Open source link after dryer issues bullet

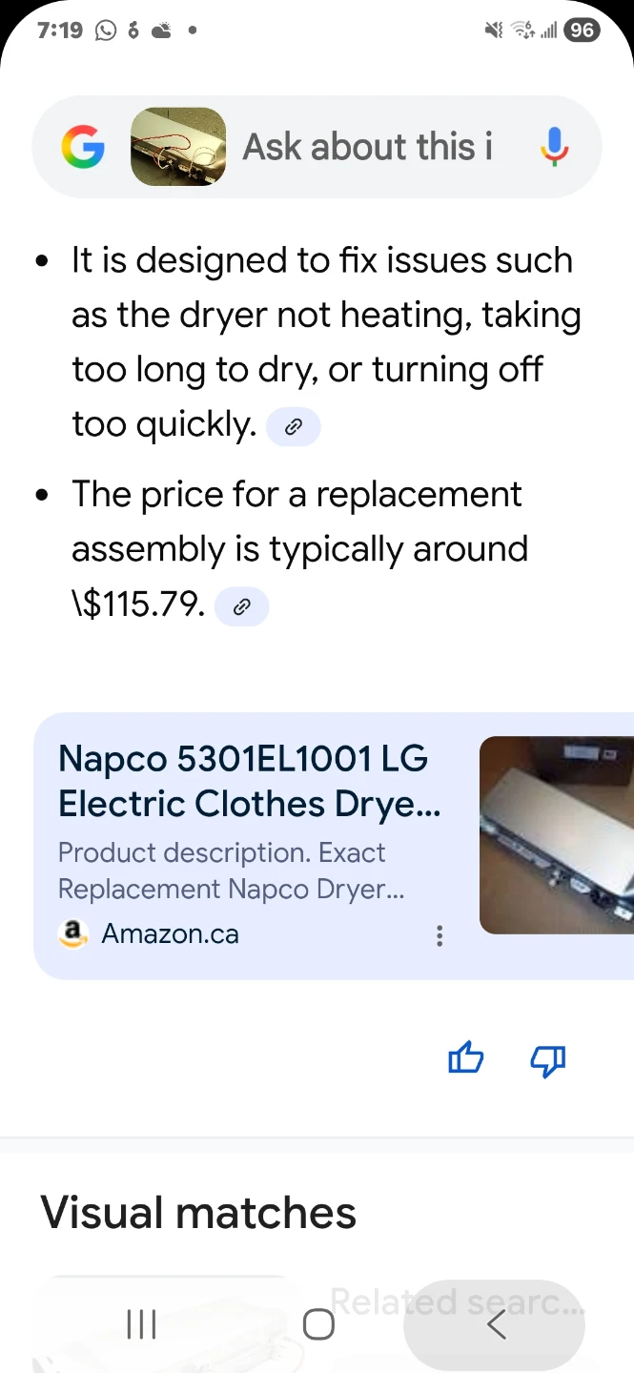[x=294, y=426]
